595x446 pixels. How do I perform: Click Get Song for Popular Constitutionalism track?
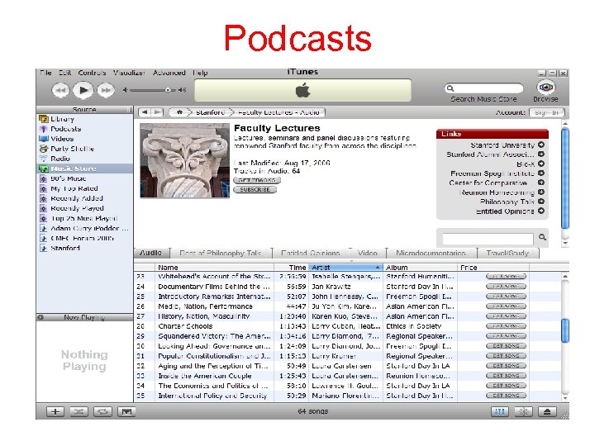[506, 356]
